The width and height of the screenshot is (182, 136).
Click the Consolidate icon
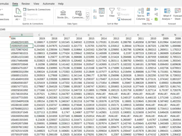pos(156,9)
